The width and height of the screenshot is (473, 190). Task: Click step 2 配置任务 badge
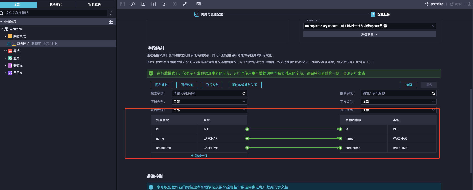click(373, 14)
